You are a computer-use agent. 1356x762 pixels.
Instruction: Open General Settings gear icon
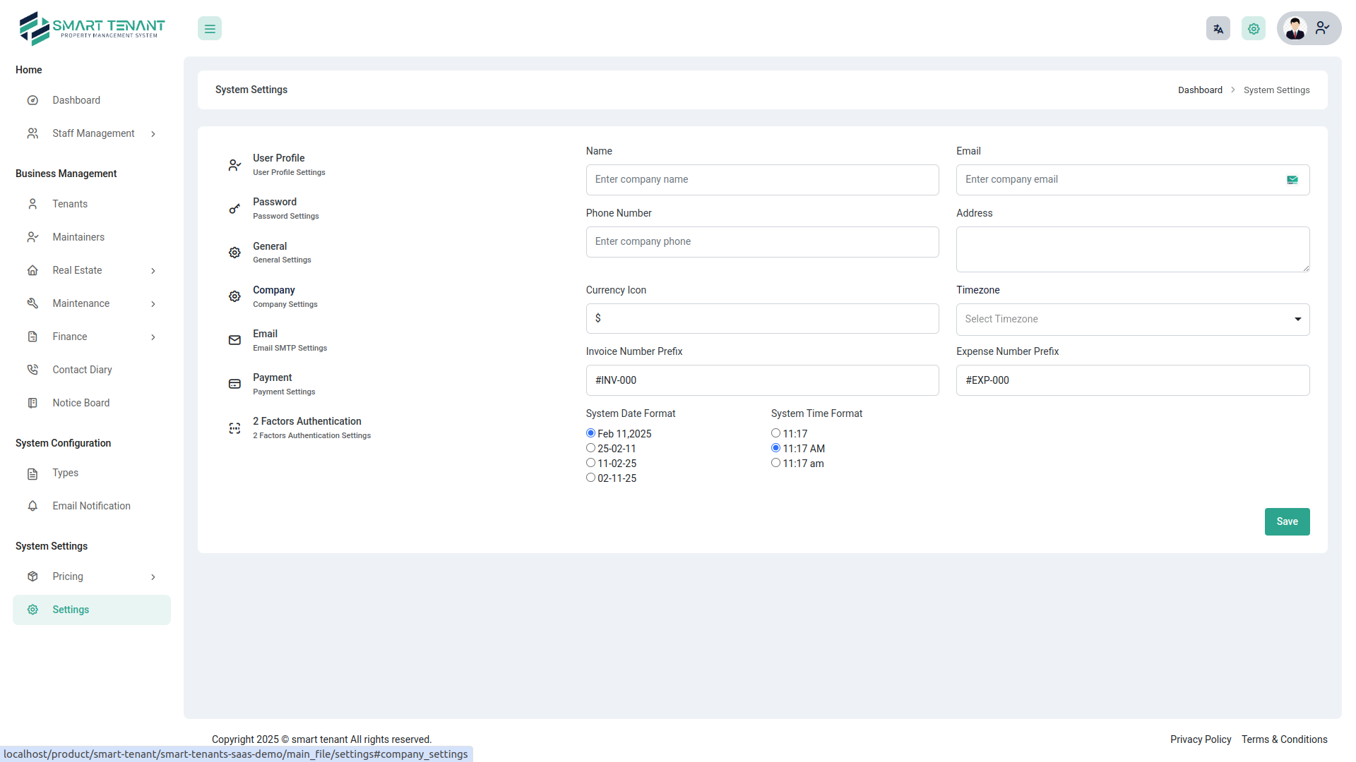[x=234, y=252]
